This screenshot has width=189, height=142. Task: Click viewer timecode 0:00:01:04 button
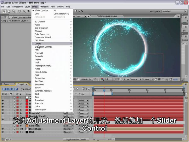(86, 79)
